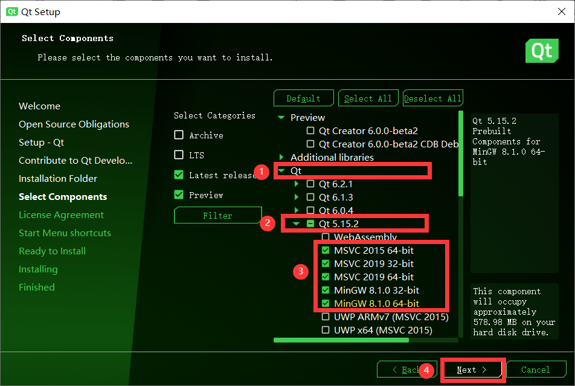Select WebAssembly row label

(365, 237)
